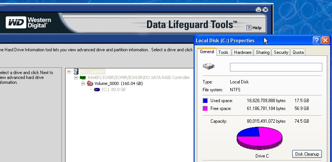Select the RAID controller chip icon
Screen dimensions: 332x162
click(x=83, y=77)
